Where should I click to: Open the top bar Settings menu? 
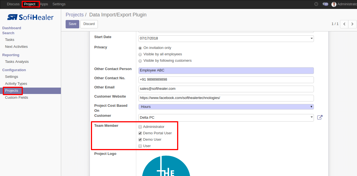[59, 4]
